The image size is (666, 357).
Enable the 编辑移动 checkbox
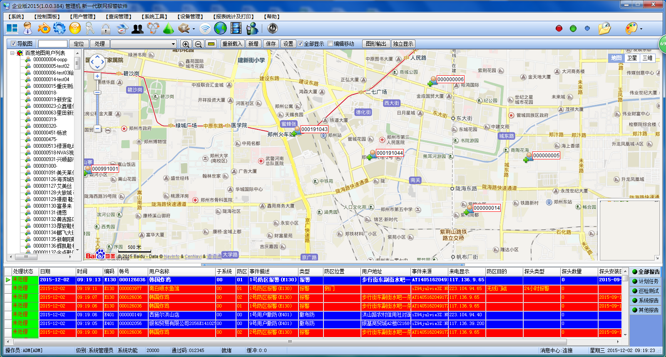[x=331, y=44]
